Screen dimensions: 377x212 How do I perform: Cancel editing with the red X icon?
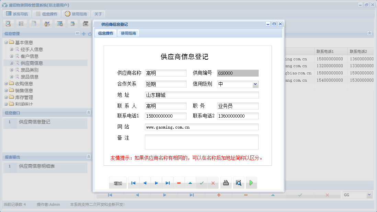[213, 183]
